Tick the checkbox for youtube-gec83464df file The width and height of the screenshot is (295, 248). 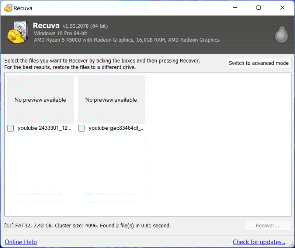(x=81, y=128)
